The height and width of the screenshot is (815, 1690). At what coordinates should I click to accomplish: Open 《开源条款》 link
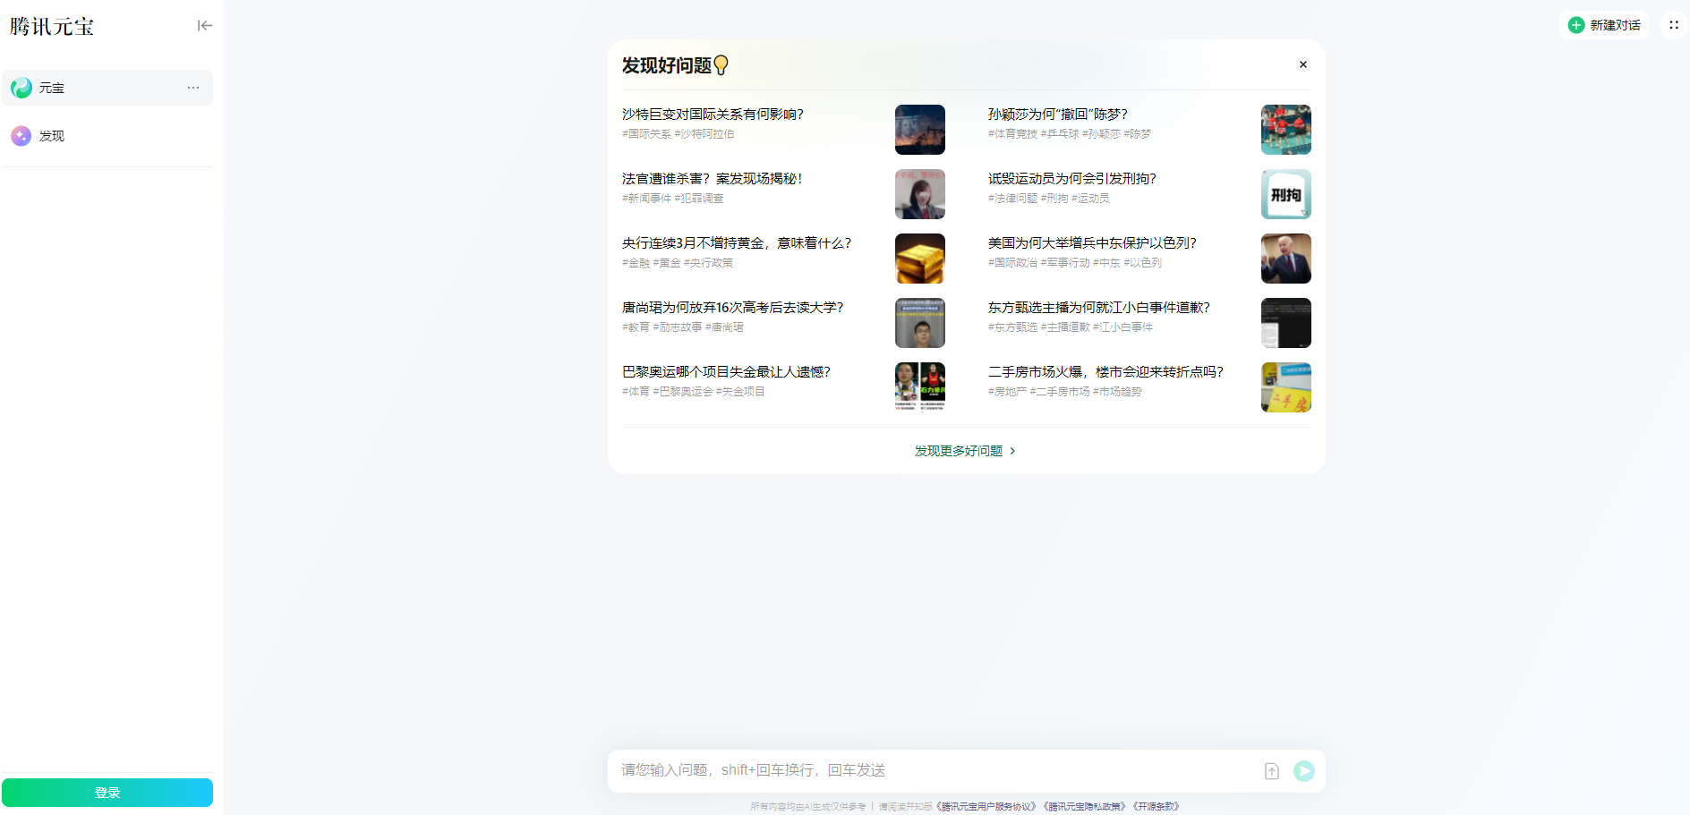pos(1156,807)
